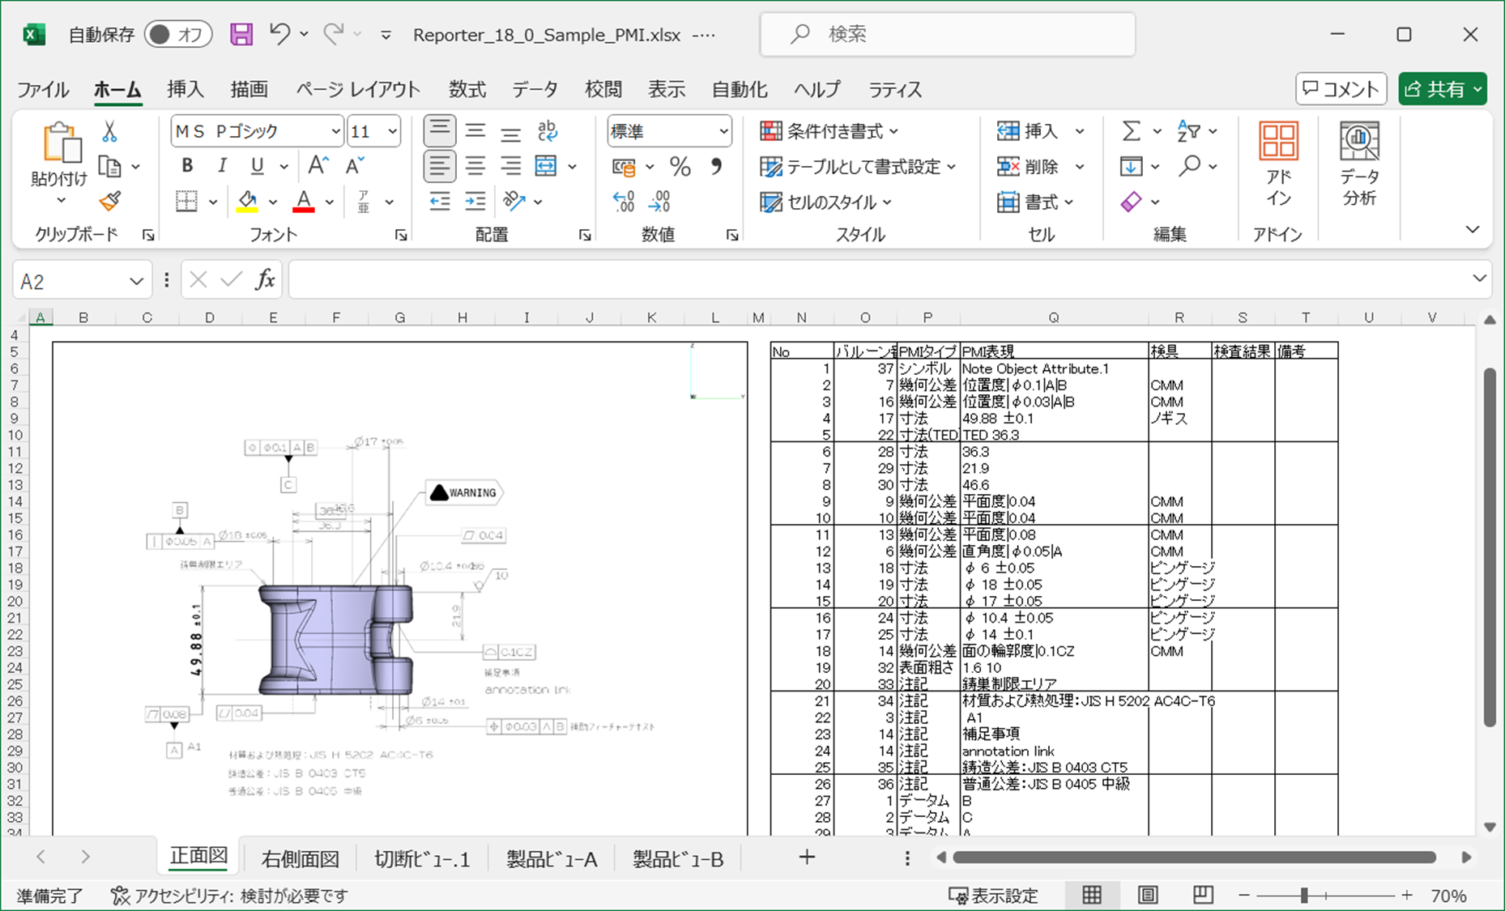Viewport: 1505px width, 911px height.
Task: Open the 標準 number format dropdown
Action: pos(723,131)
